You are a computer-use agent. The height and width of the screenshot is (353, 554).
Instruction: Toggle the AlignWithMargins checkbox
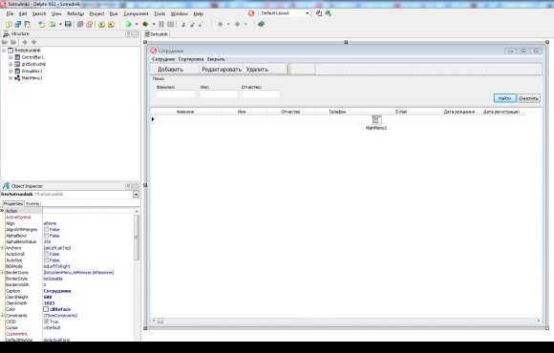pos(46,229)
